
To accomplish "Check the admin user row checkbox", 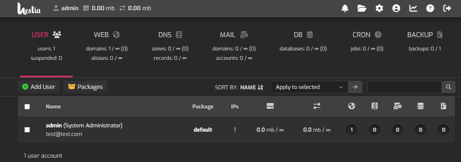I will click(x=27, y=130).
